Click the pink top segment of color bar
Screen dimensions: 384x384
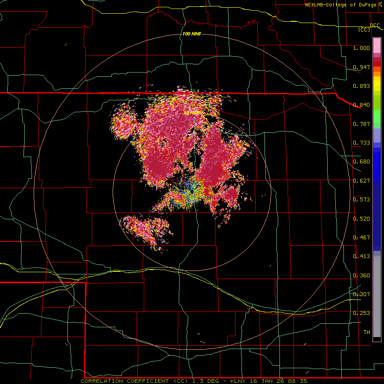[x=377, y=46]
